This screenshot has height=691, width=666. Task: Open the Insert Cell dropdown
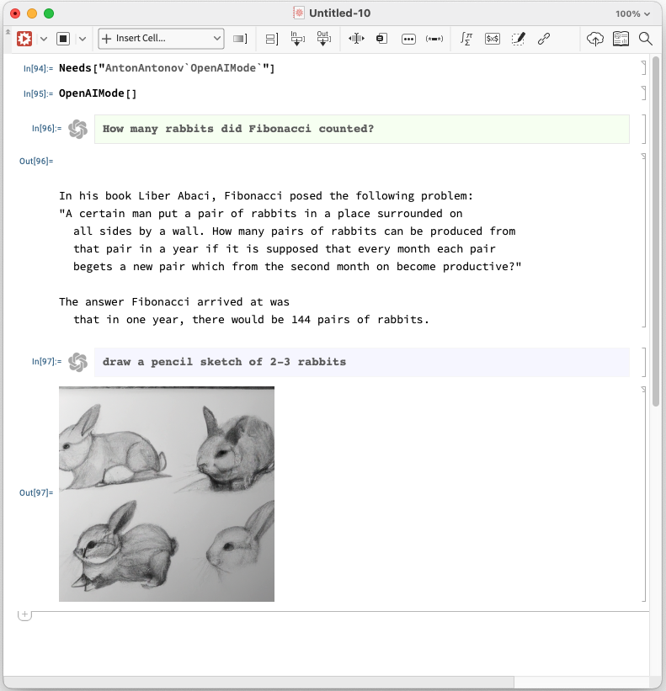point(161,39)
